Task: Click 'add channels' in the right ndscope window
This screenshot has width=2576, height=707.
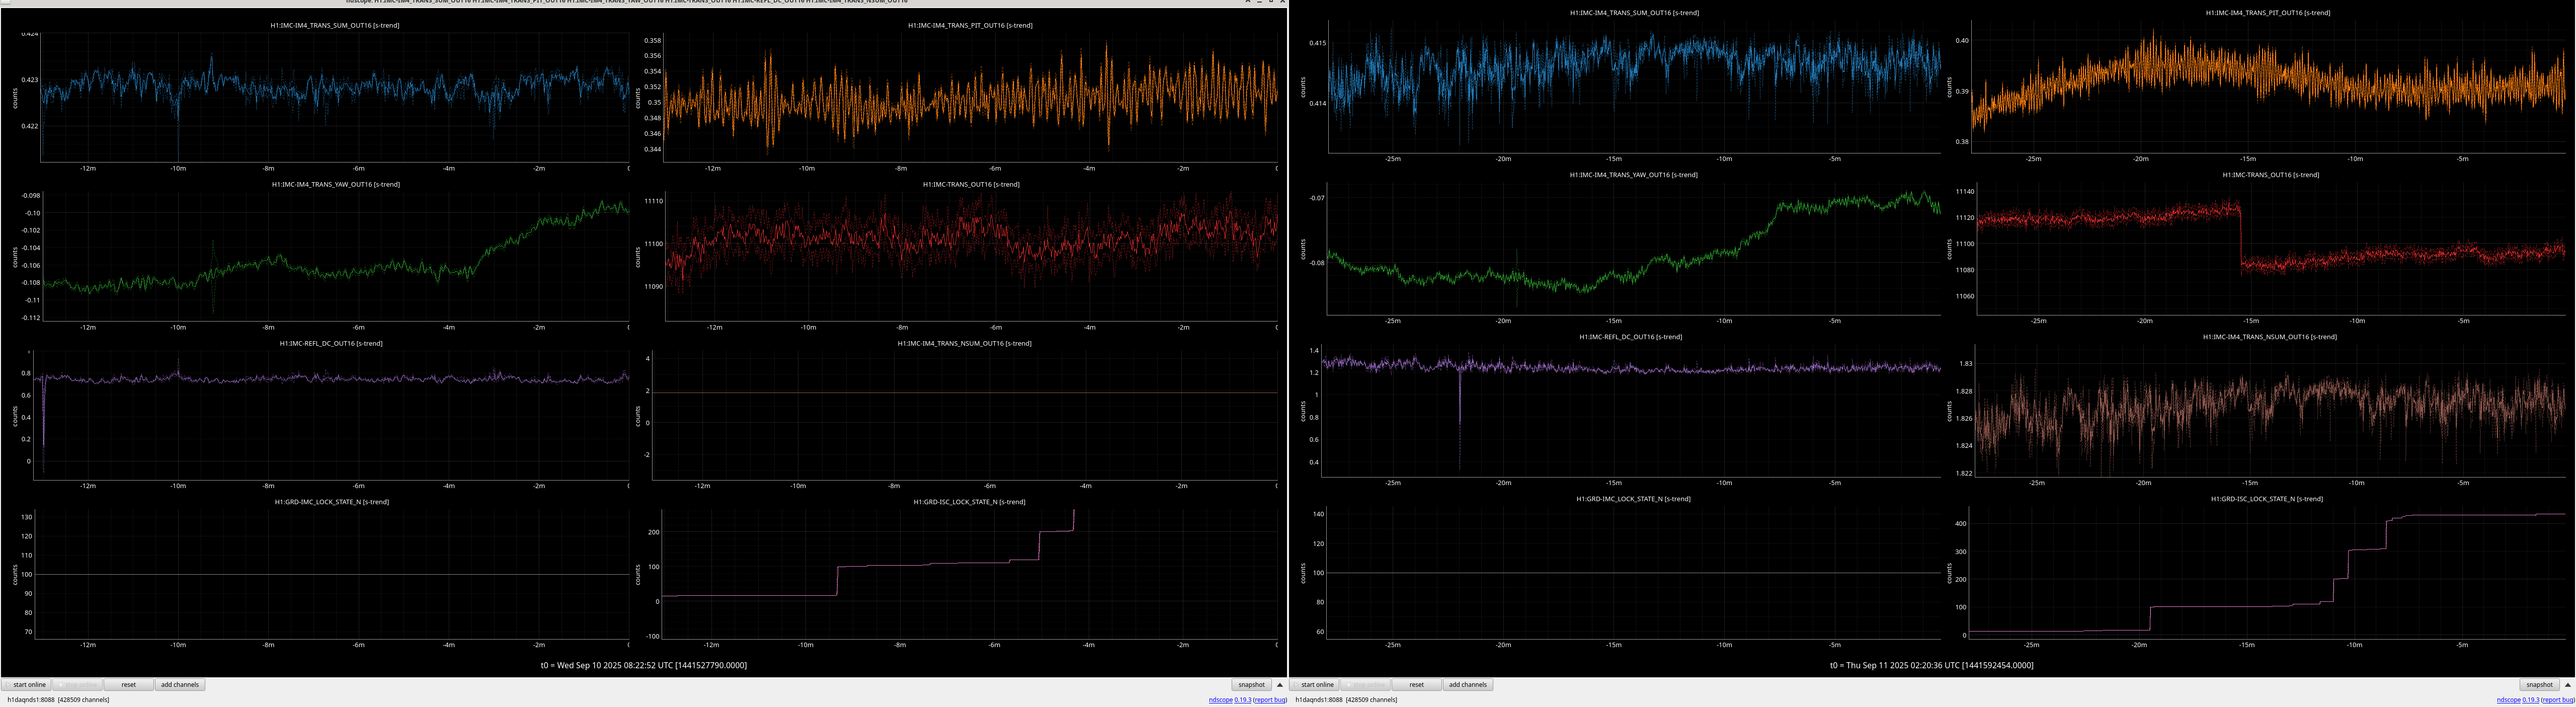Action: (x=1468, y=685)
